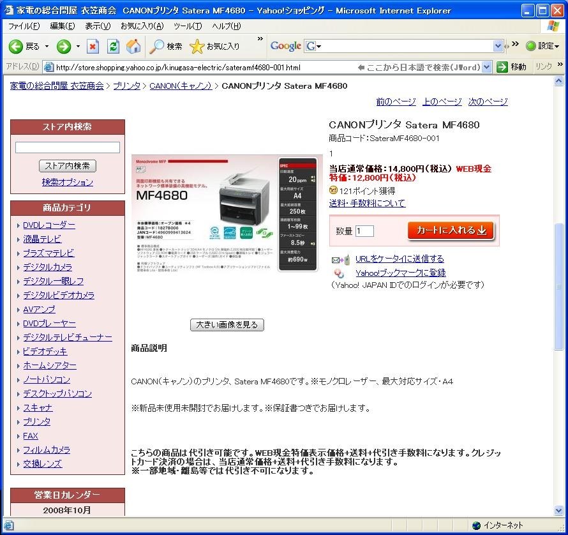Open the address bar URL dropdown
Screen dimensions: 568x535
(487, 67)
